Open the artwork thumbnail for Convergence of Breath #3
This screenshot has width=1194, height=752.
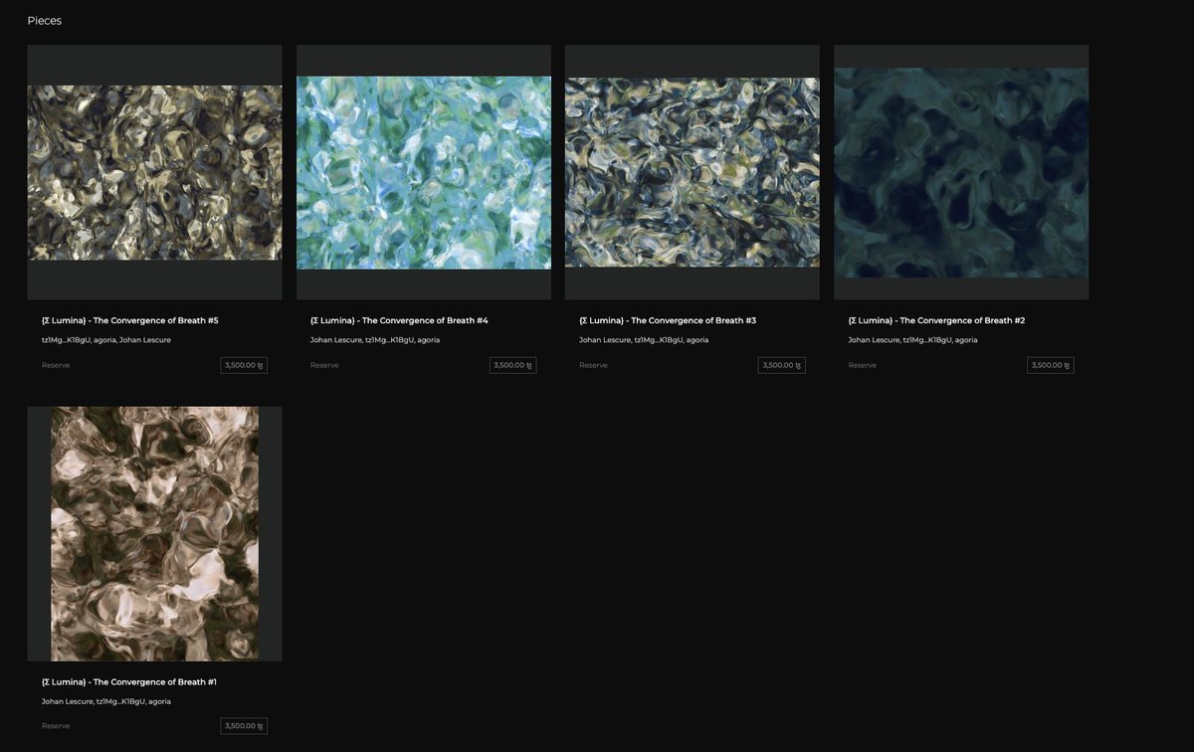[x=692, y=171]
